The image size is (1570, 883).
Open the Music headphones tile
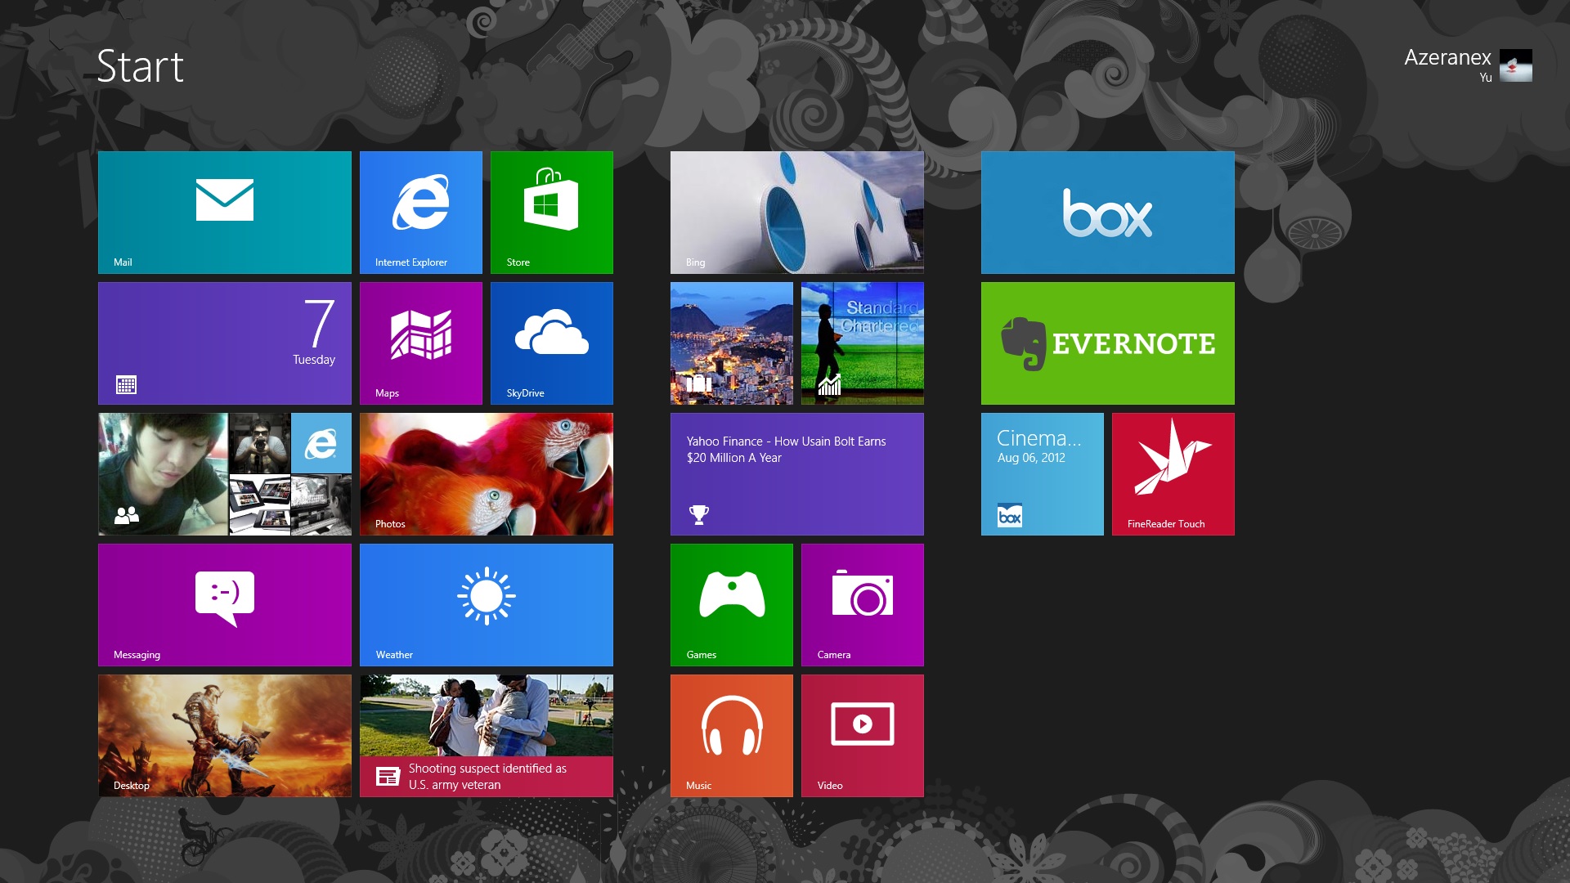click(731, 735)
